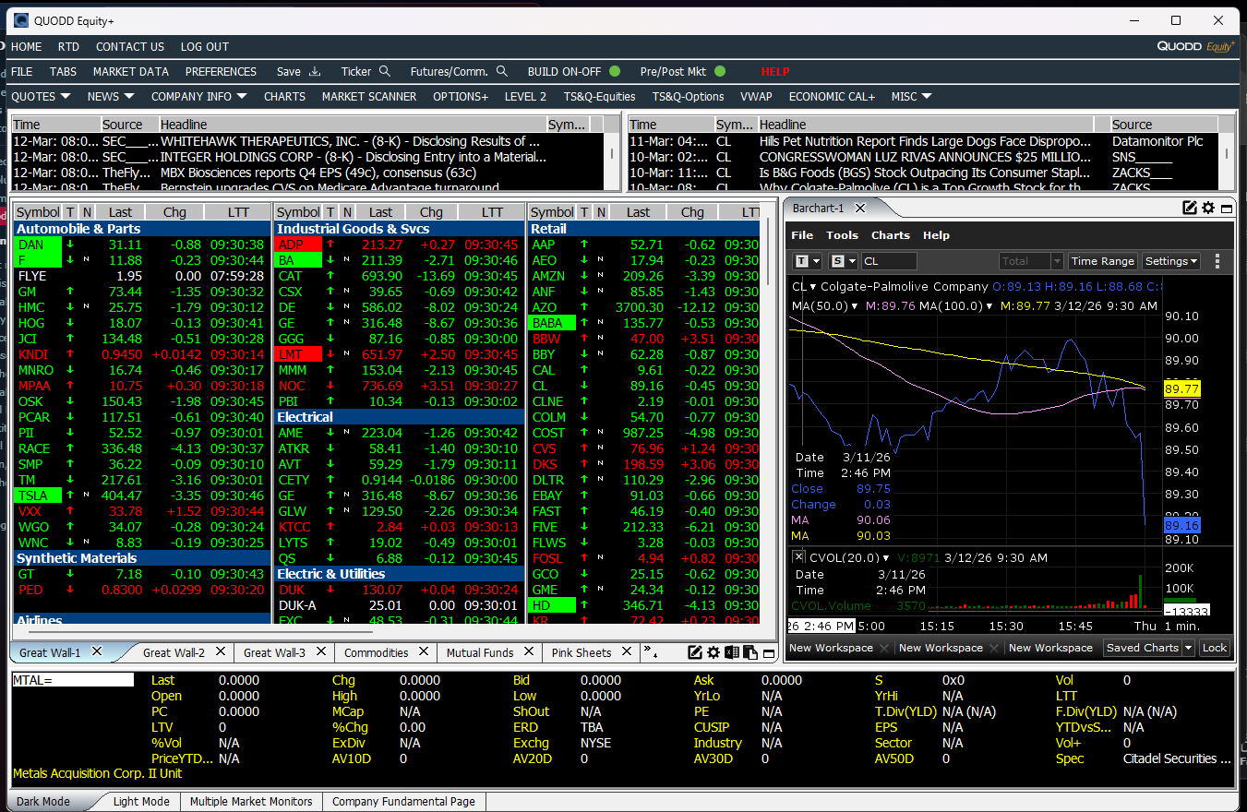Click the chart Lock button
This screenshot has height=812, width=1247.
pos(1215,648)
